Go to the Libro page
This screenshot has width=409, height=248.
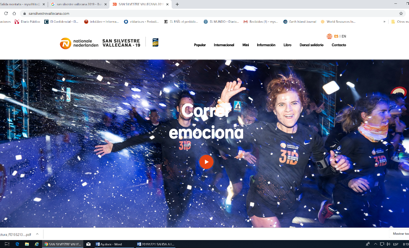pos(287,45)
